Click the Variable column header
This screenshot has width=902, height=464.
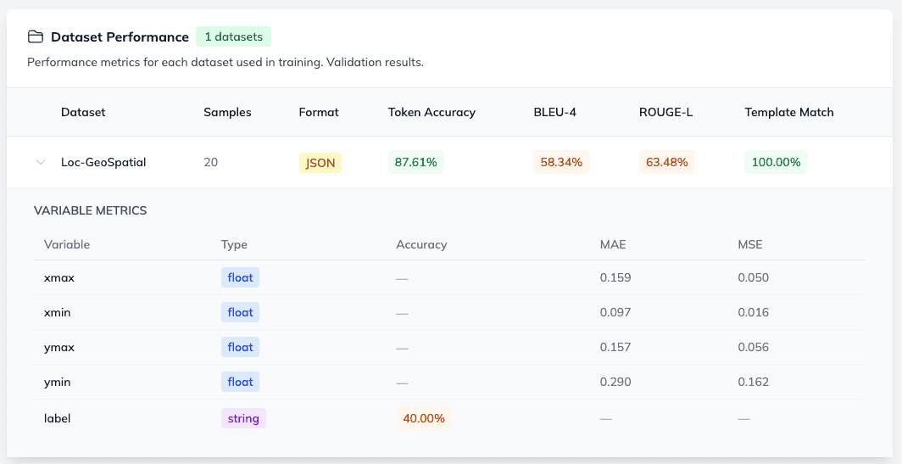pyautogui.click(x=67, y=244)
